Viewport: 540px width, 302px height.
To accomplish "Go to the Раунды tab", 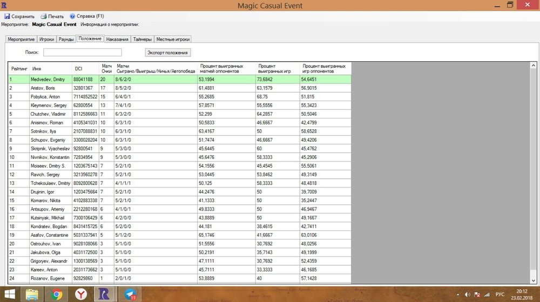I will pos(66,39).
